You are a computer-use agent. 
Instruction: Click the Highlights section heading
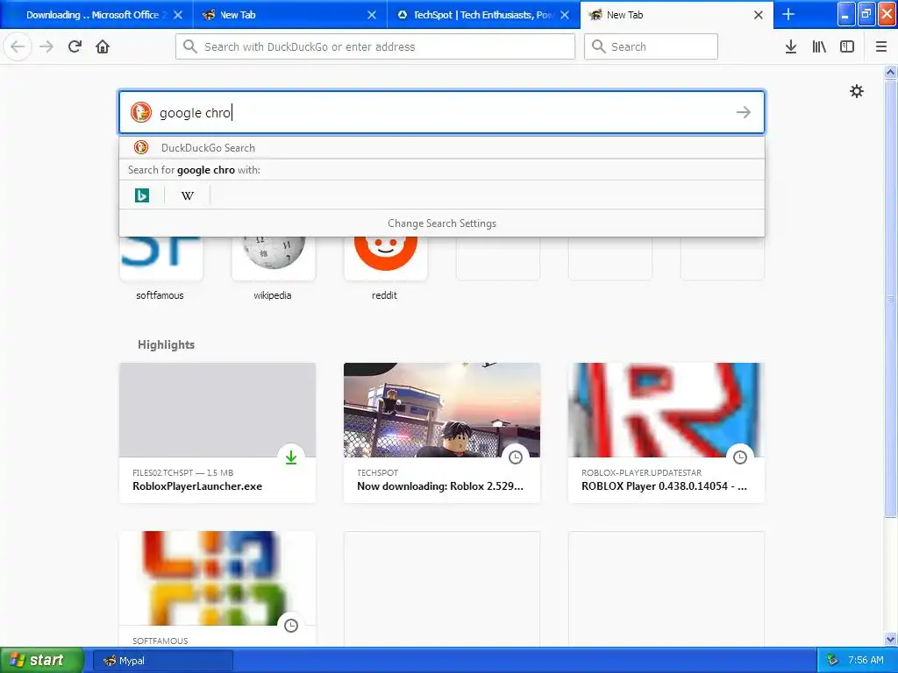click(166, 344)
